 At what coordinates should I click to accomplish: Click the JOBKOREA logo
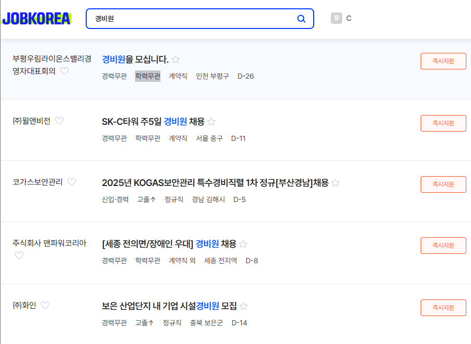[36, 19]
